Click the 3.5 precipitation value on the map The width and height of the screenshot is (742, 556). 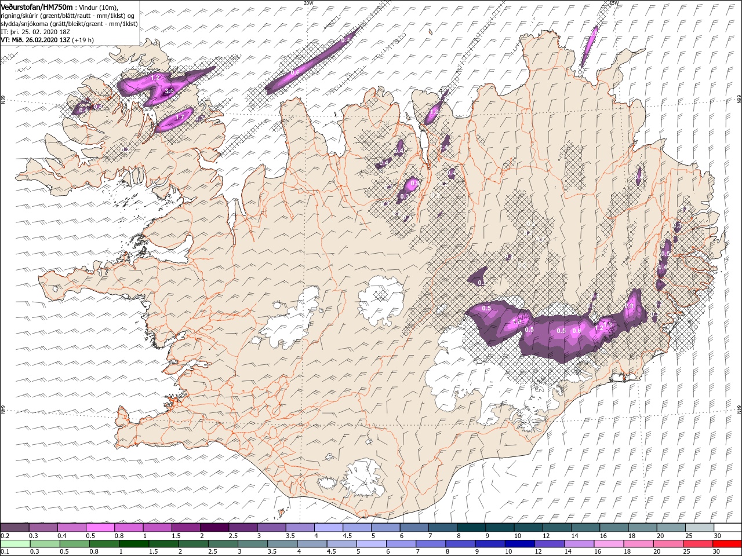click(169, 92)
